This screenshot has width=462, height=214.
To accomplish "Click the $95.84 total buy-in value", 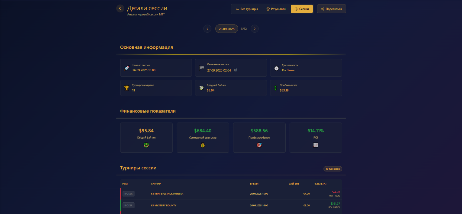I will click(146, 131).
